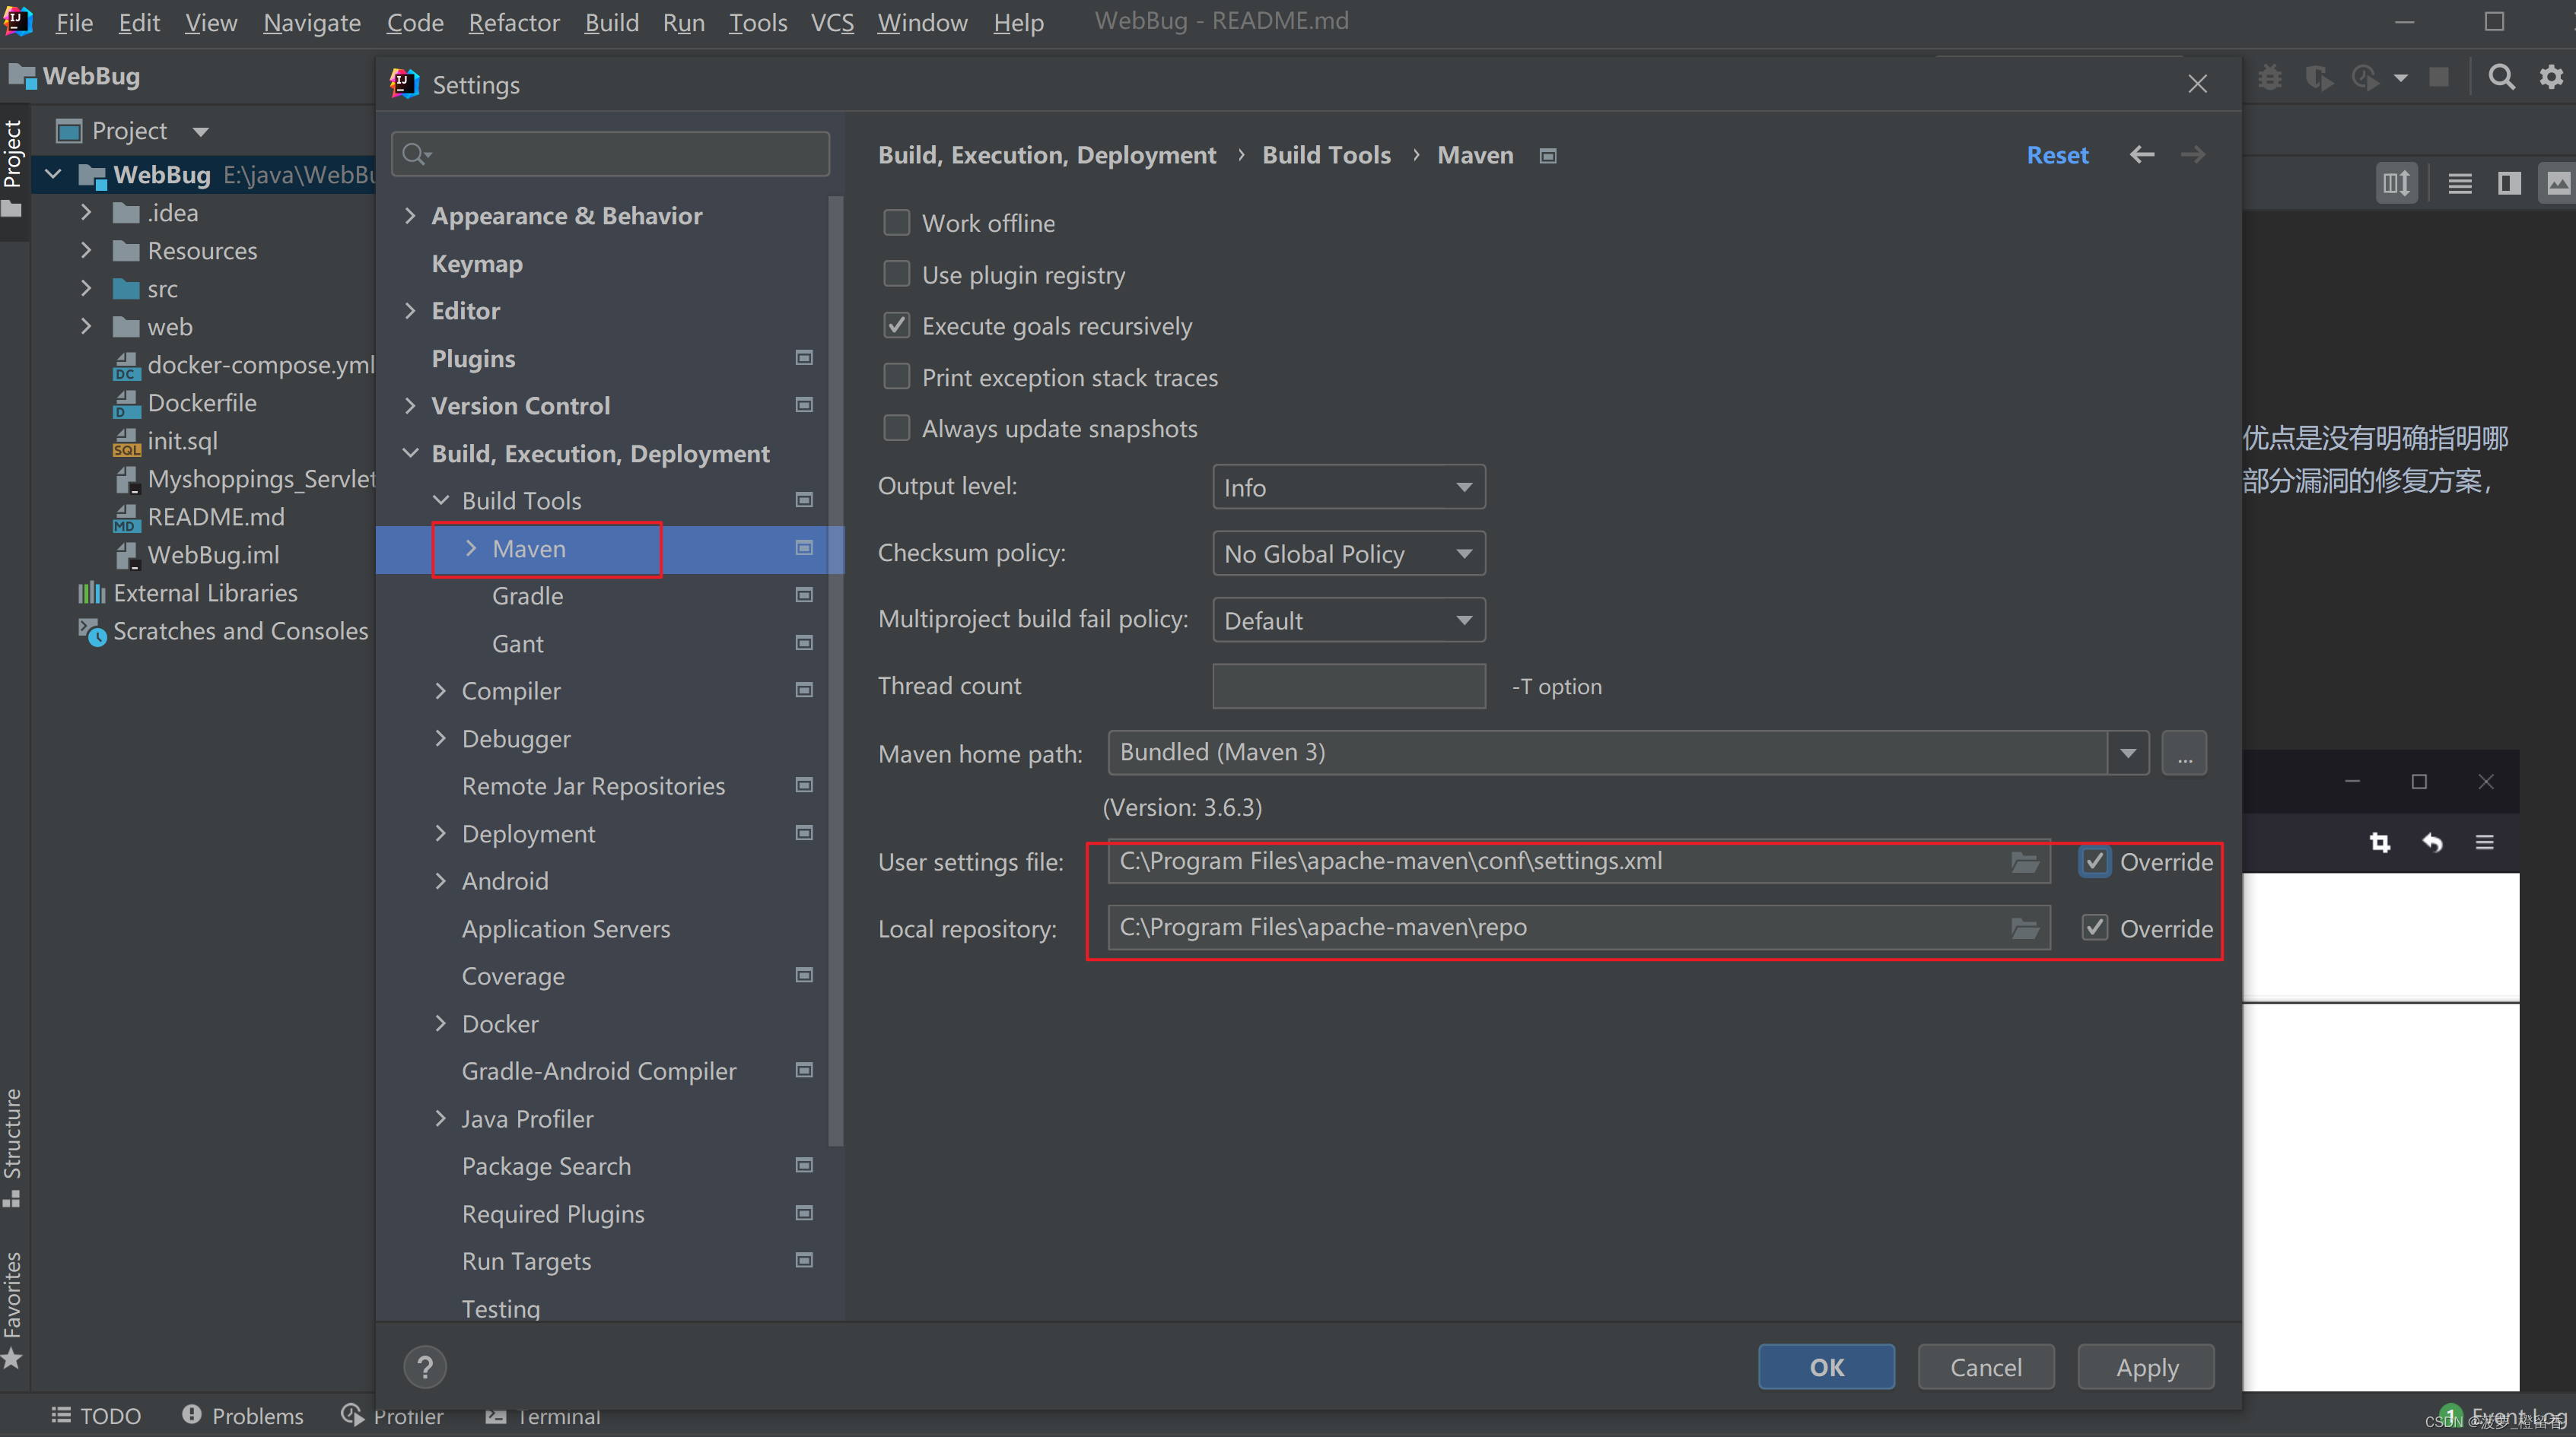Select Application Servers setting
2576x1437 pixels.
point(565,929)
